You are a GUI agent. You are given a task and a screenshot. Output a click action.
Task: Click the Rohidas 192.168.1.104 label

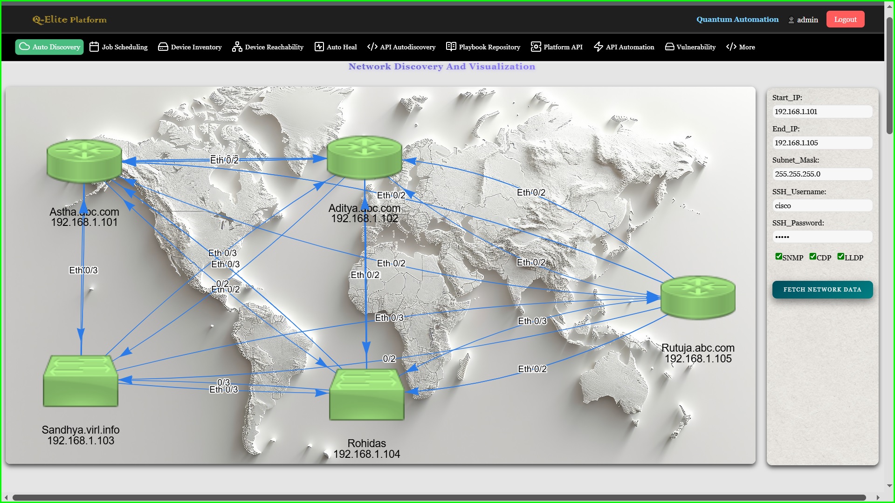coord(367,449)
